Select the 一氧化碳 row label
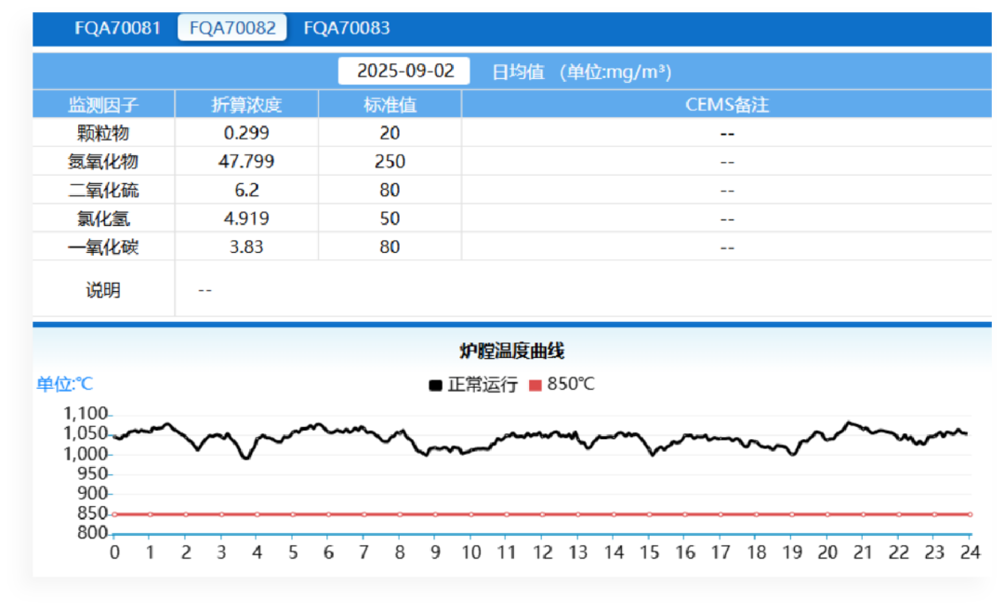 pos(103,246)
